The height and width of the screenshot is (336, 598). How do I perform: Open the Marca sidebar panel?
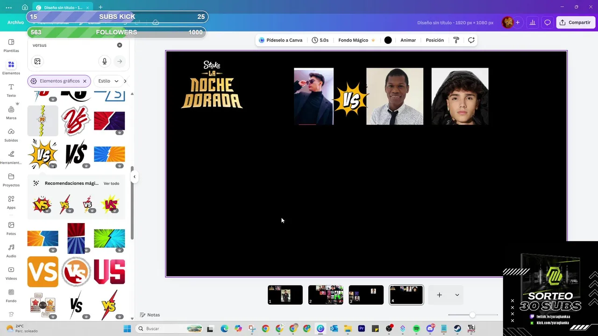(x=11, y=112)
